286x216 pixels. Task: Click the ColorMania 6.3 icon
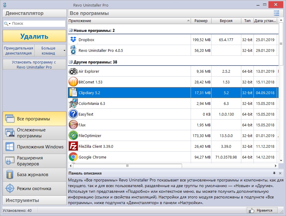[x=73, y=103]
